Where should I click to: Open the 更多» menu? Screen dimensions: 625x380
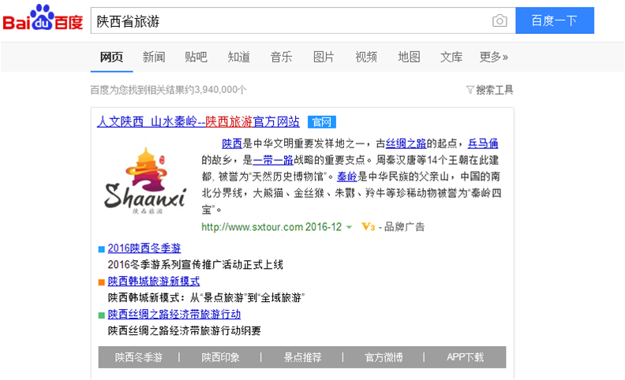point(493,57)
